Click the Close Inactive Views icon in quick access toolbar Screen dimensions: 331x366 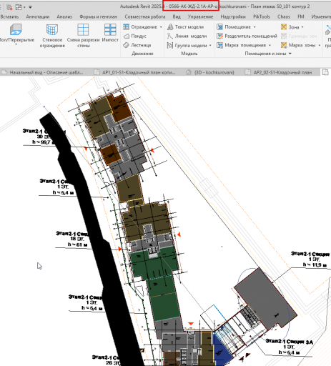point(9,7)
